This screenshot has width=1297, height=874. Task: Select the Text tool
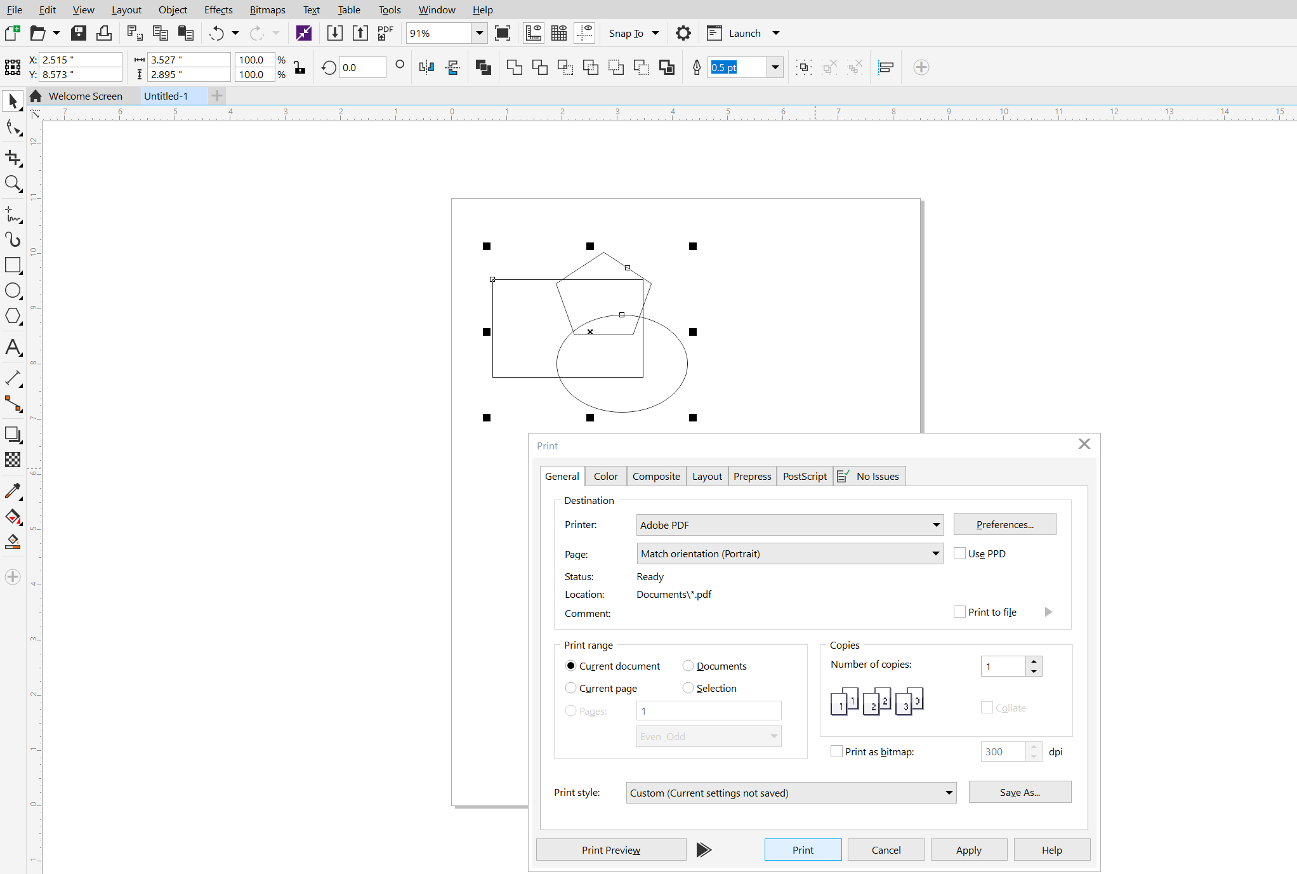[x=13, y=347]
